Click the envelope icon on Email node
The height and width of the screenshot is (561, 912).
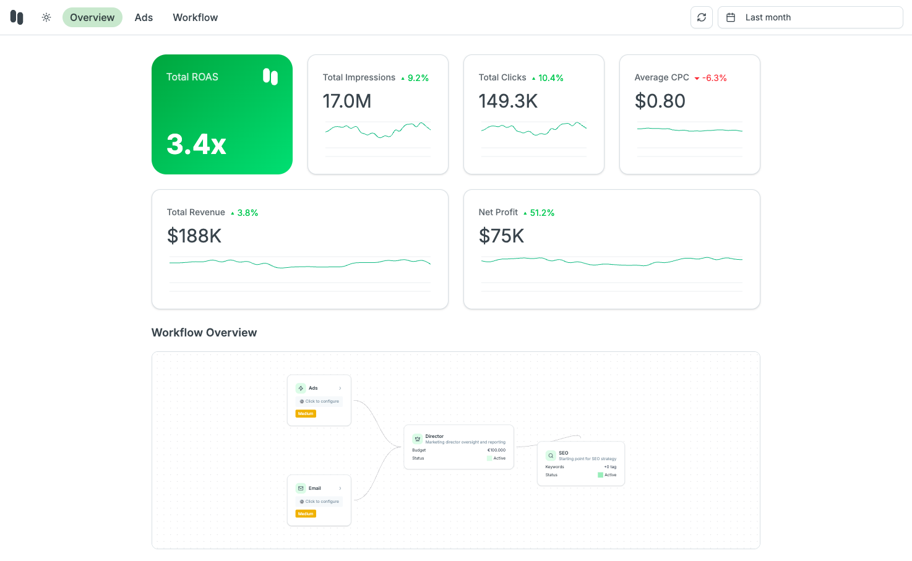point(301,489)
